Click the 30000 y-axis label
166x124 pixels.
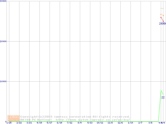[3, 1]
